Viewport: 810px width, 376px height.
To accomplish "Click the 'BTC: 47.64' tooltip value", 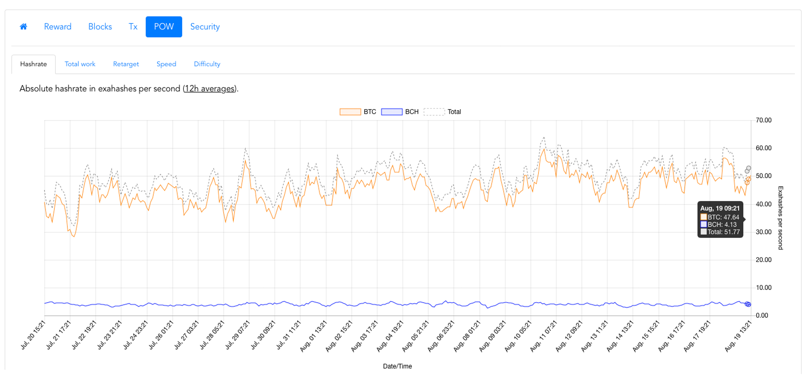I will click(x=723, y=217).
